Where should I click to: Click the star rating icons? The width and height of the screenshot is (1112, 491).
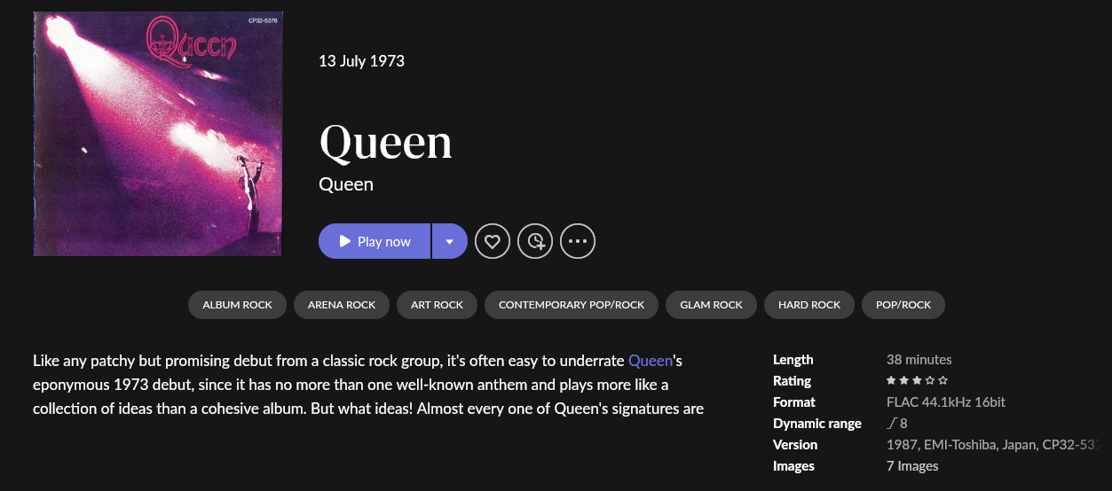(x=917, y=381)
